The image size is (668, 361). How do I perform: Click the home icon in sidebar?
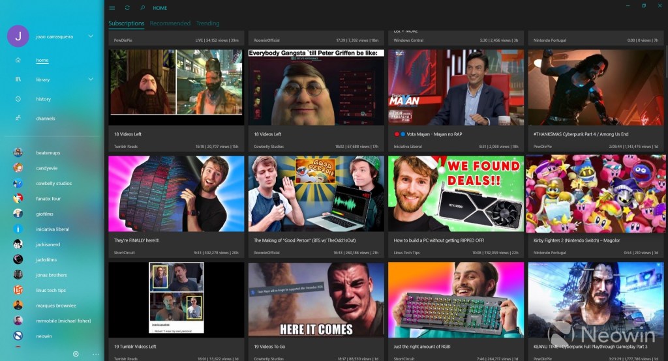pyautogui.click(x=18, y=60)
